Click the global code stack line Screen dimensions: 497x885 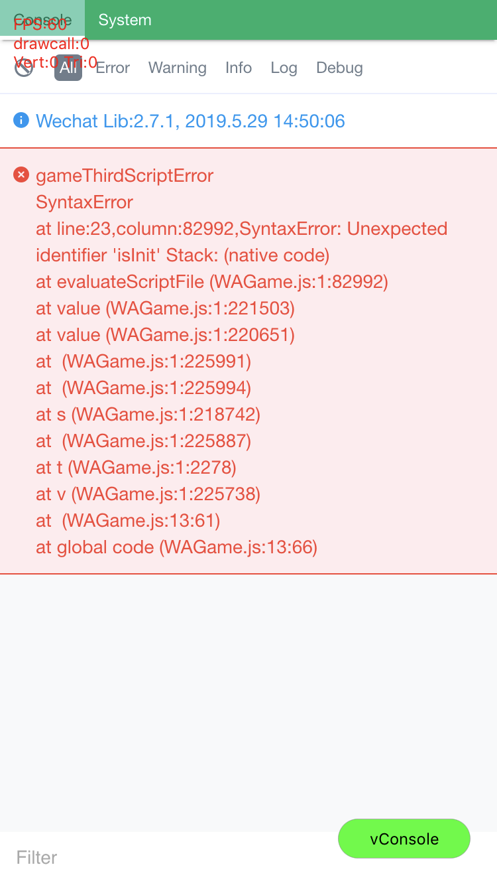point(177,547)
